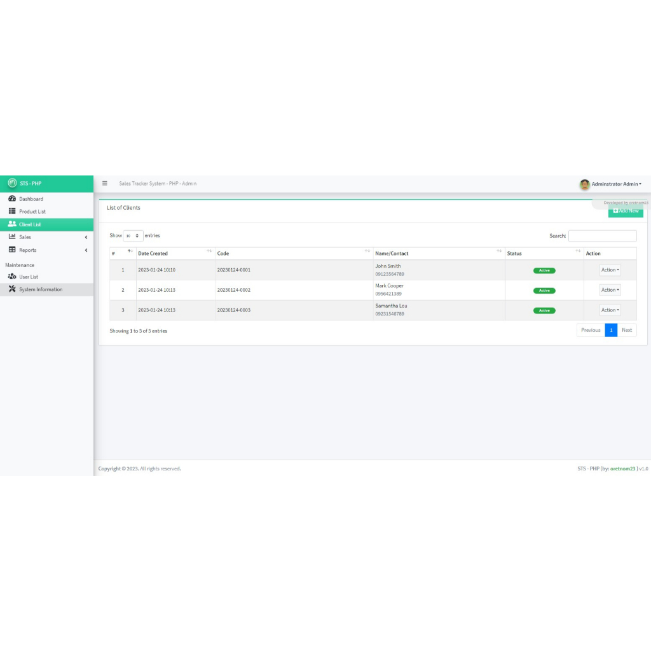Click the Add New client button
Image resolution: width=651 pixels, height=651 pixels.
[626, 211]
